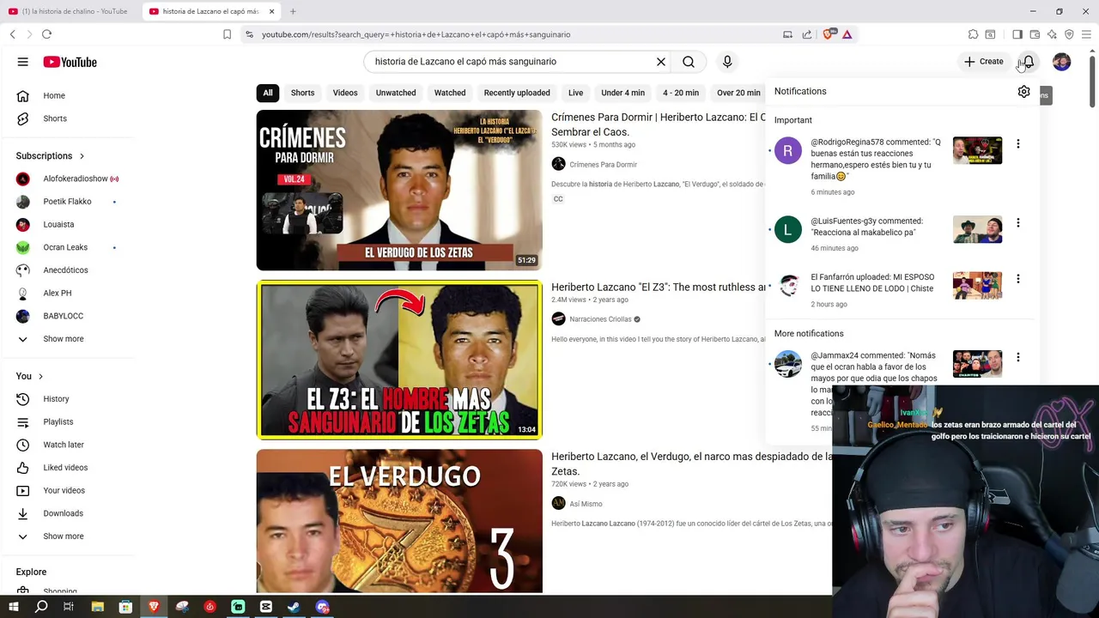Screen dimensions: 1099x618
Task: Reload the page
Action: click(46, 34)
